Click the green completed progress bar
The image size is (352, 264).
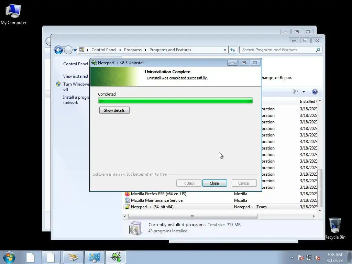click(x=176, y=101)
